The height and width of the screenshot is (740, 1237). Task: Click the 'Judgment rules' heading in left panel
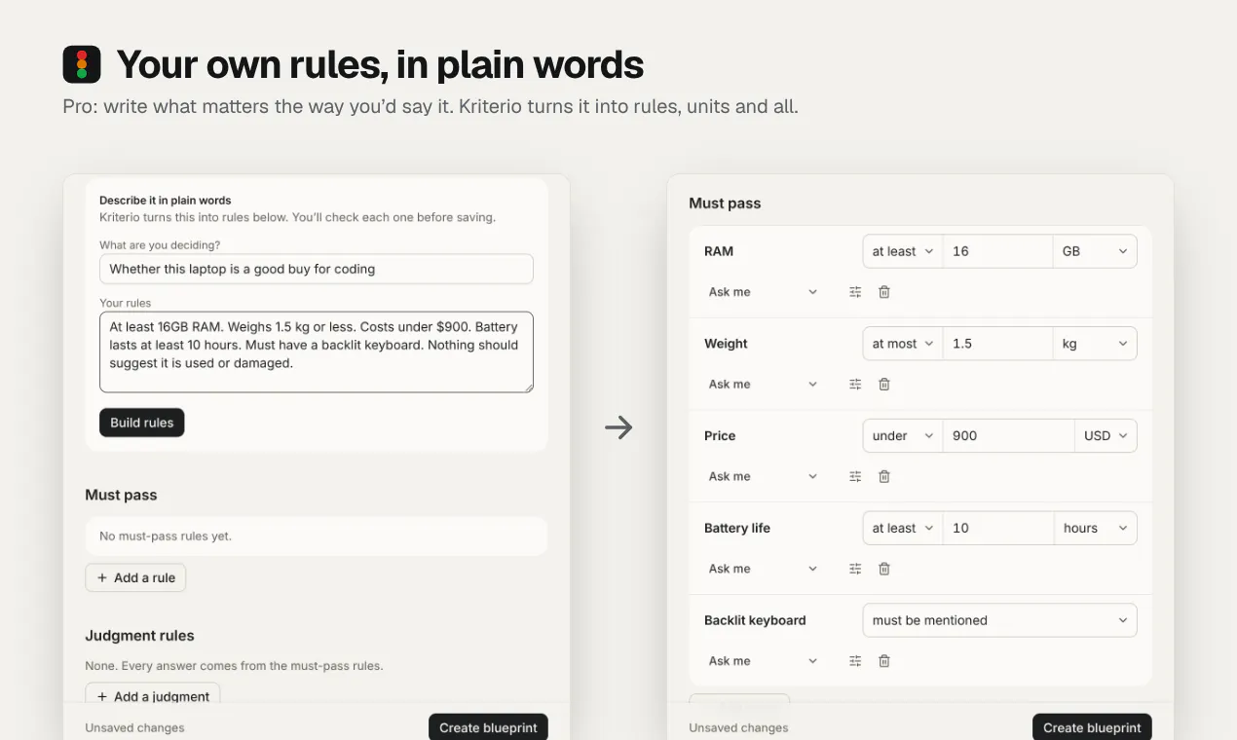139,636
